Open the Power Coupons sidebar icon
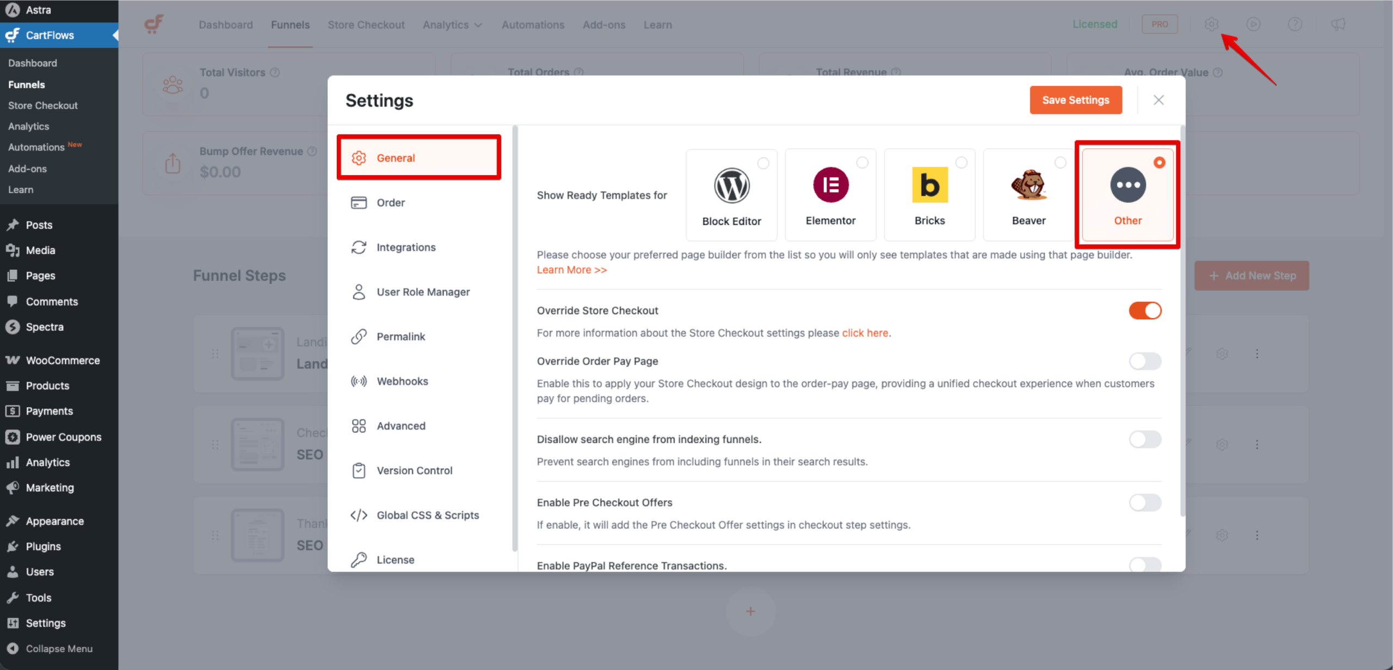Image resolution: width=1393 pixels, height=670 pixels. [x=13, y=437]
